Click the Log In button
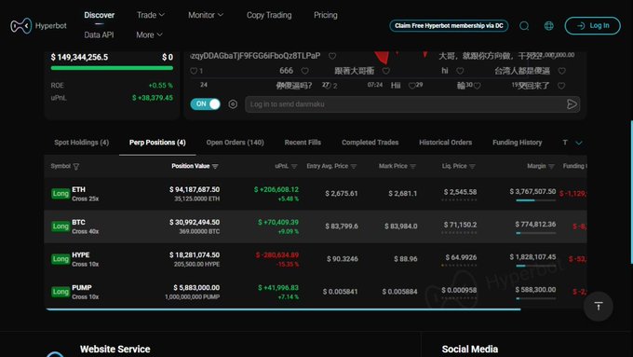The width and height of the screenshot is (633, 357). pyautogui.click(x=592, y=25)
